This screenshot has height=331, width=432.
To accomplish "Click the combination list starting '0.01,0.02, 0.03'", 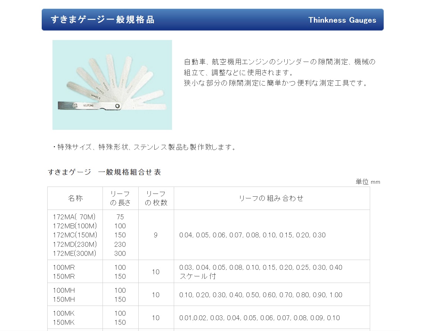I will (x=260, y=318).
